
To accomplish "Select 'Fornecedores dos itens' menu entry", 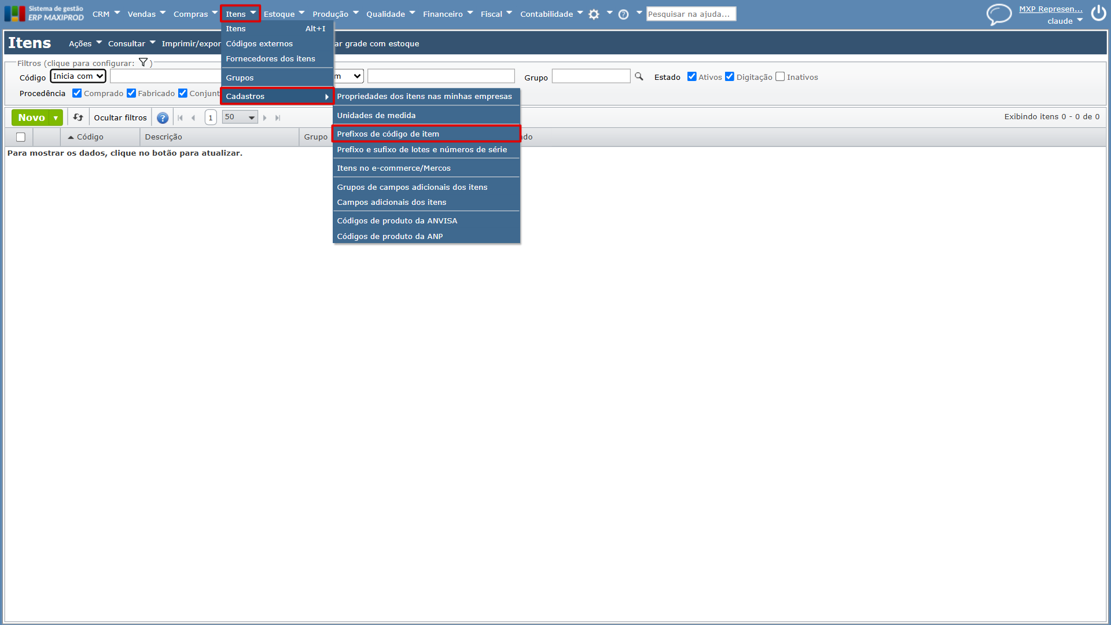I will pos(277,58).
